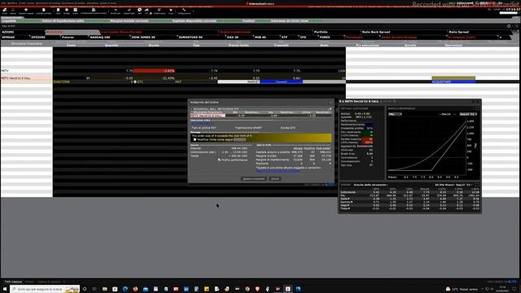Click the first toolbar icon in the top-left
The height and width of the screenshot is (293, 521).
tap(4, 11)
